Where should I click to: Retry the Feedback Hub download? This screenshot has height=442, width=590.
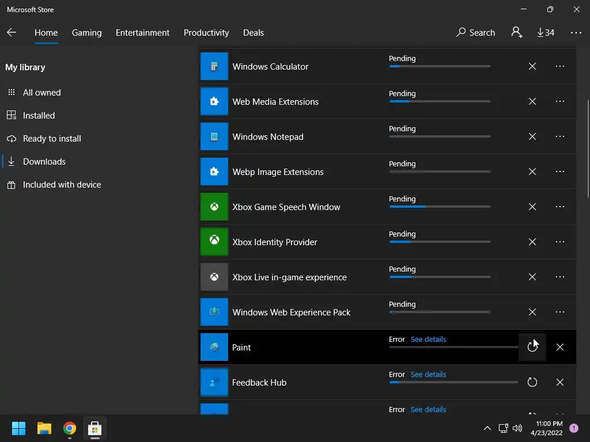tap(532, 382)
